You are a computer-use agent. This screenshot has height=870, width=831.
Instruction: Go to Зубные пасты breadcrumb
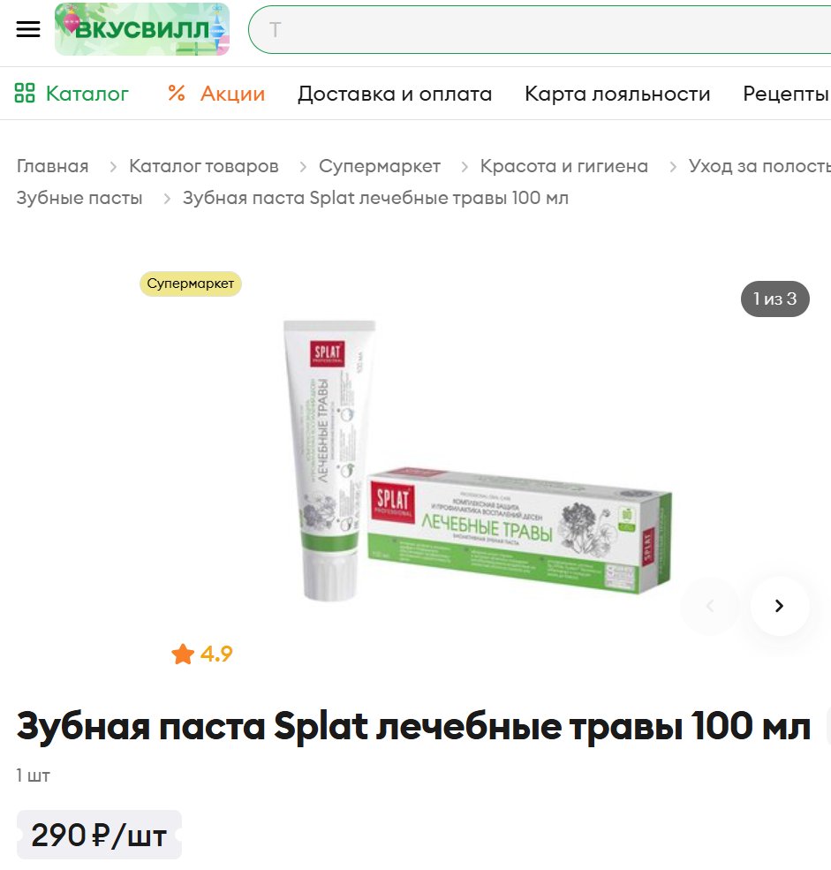(x=79, y=198)
